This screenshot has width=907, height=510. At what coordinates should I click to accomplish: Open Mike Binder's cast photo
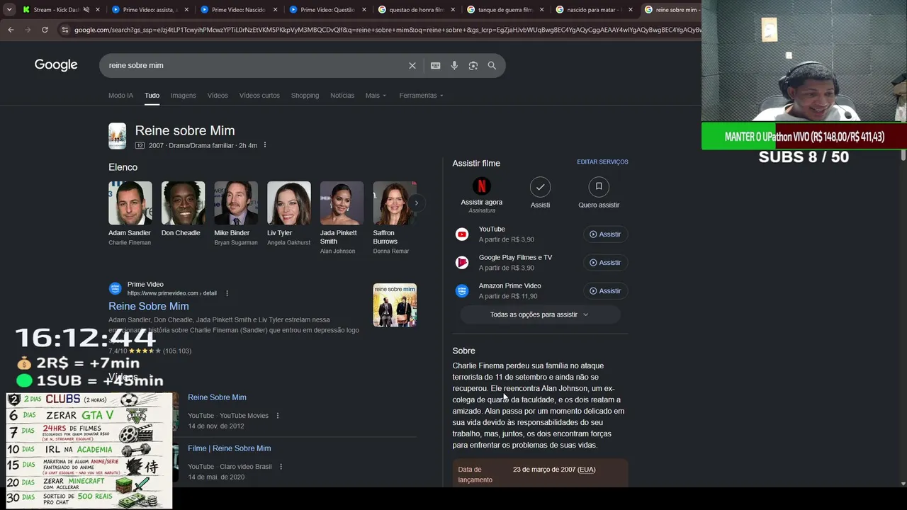(x=236, y=203)
